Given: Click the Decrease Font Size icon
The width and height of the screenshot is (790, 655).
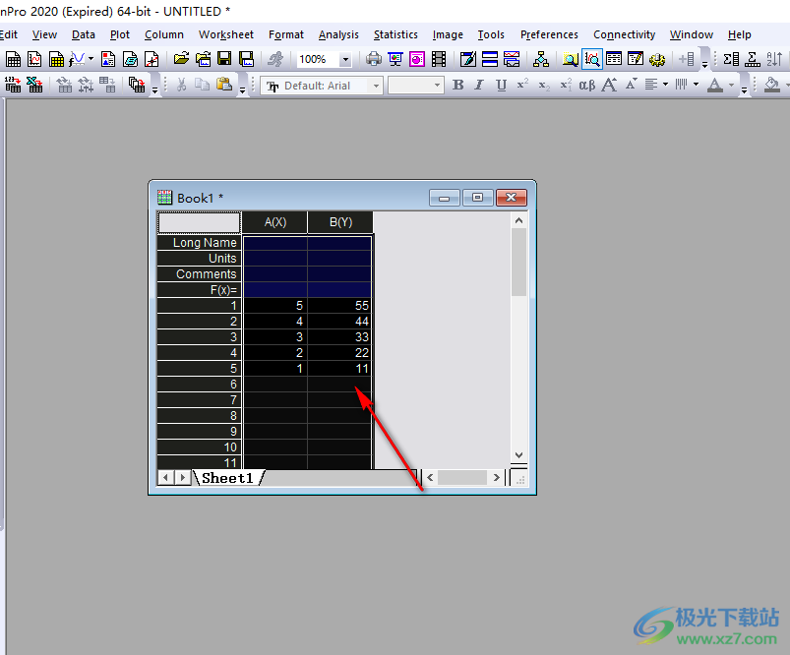Looking at the screenshot, I should [x=632, y=85].
